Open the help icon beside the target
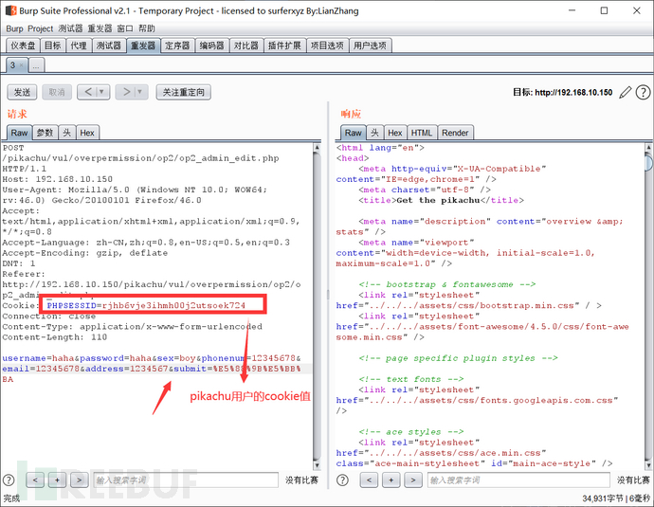Image resolution: width=654 pixels, height=507 pixels. (x=643, y=92)
